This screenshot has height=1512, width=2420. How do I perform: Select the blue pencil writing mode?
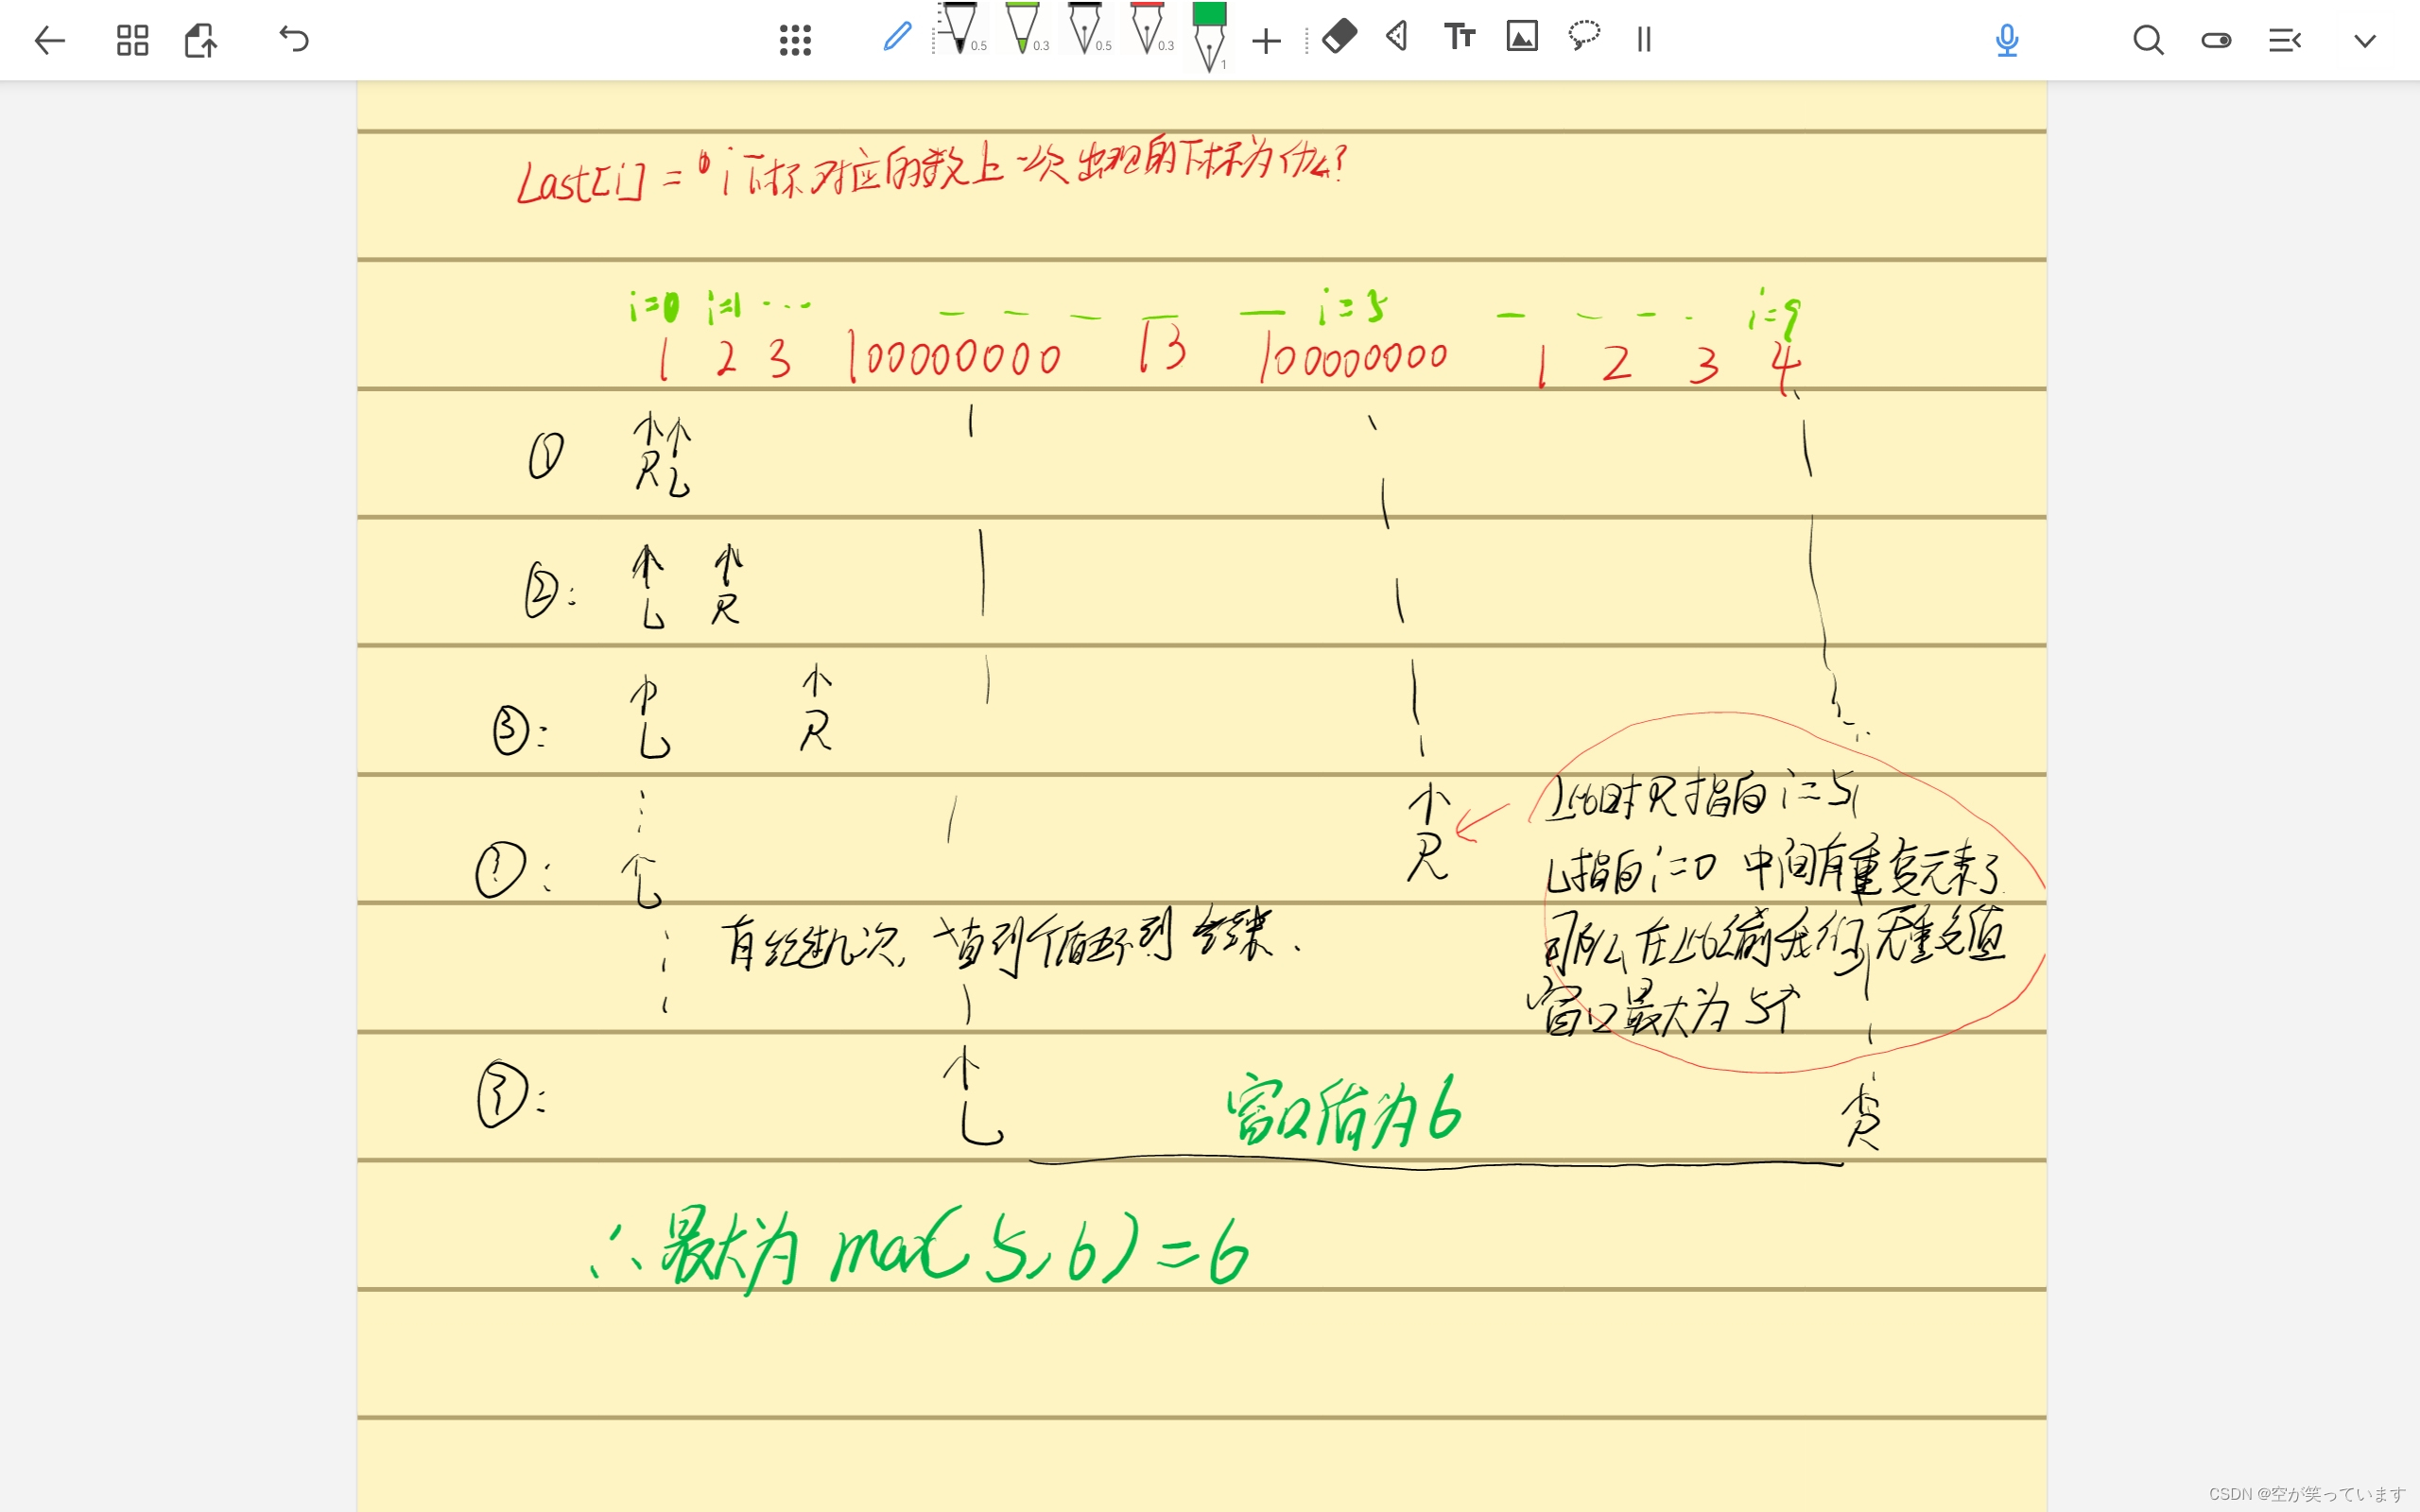coord(897,37)
